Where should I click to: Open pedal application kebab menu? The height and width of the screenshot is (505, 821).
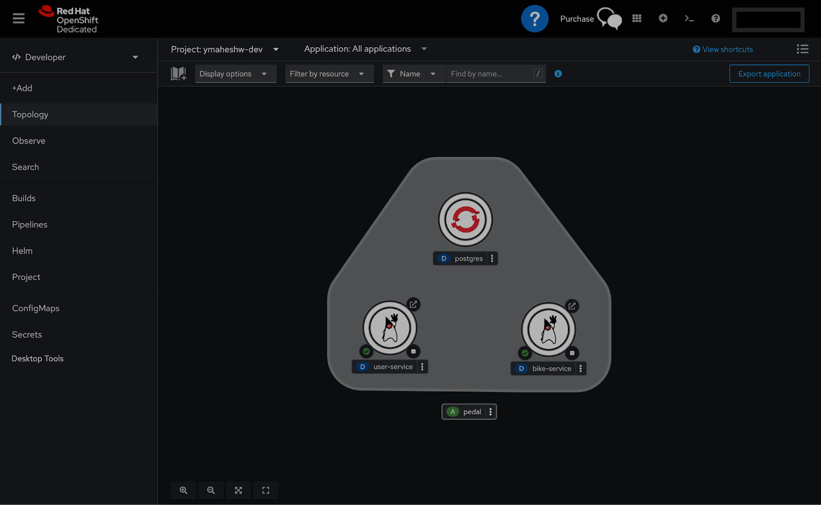coord(491,412)
